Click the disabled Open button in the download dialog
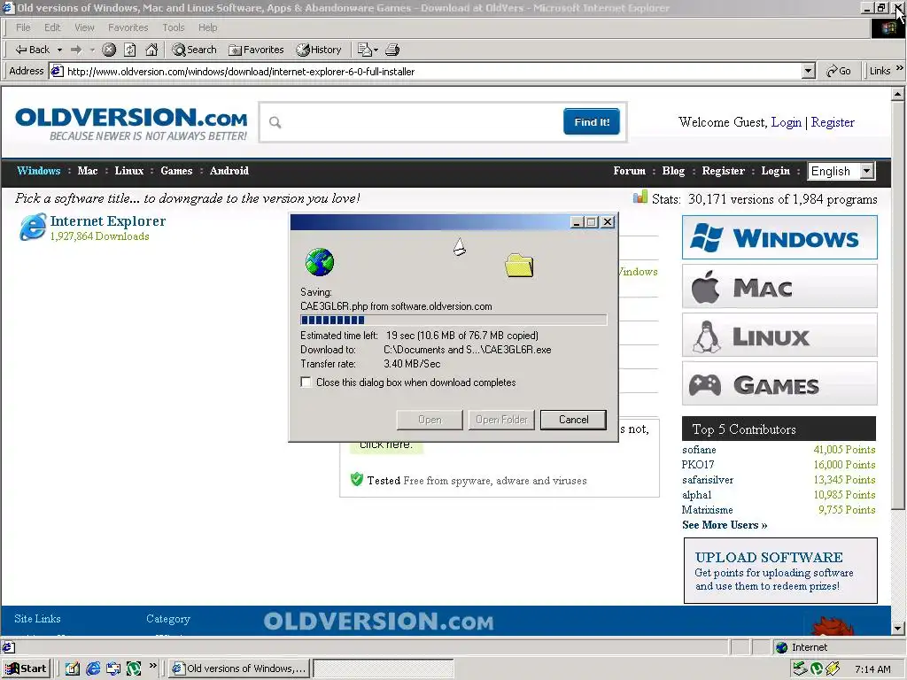 [430, 420]
